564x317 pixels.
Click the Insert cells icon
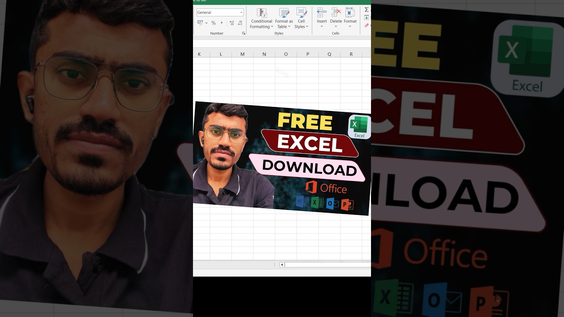pyautogui.click(x=322, y=13)
